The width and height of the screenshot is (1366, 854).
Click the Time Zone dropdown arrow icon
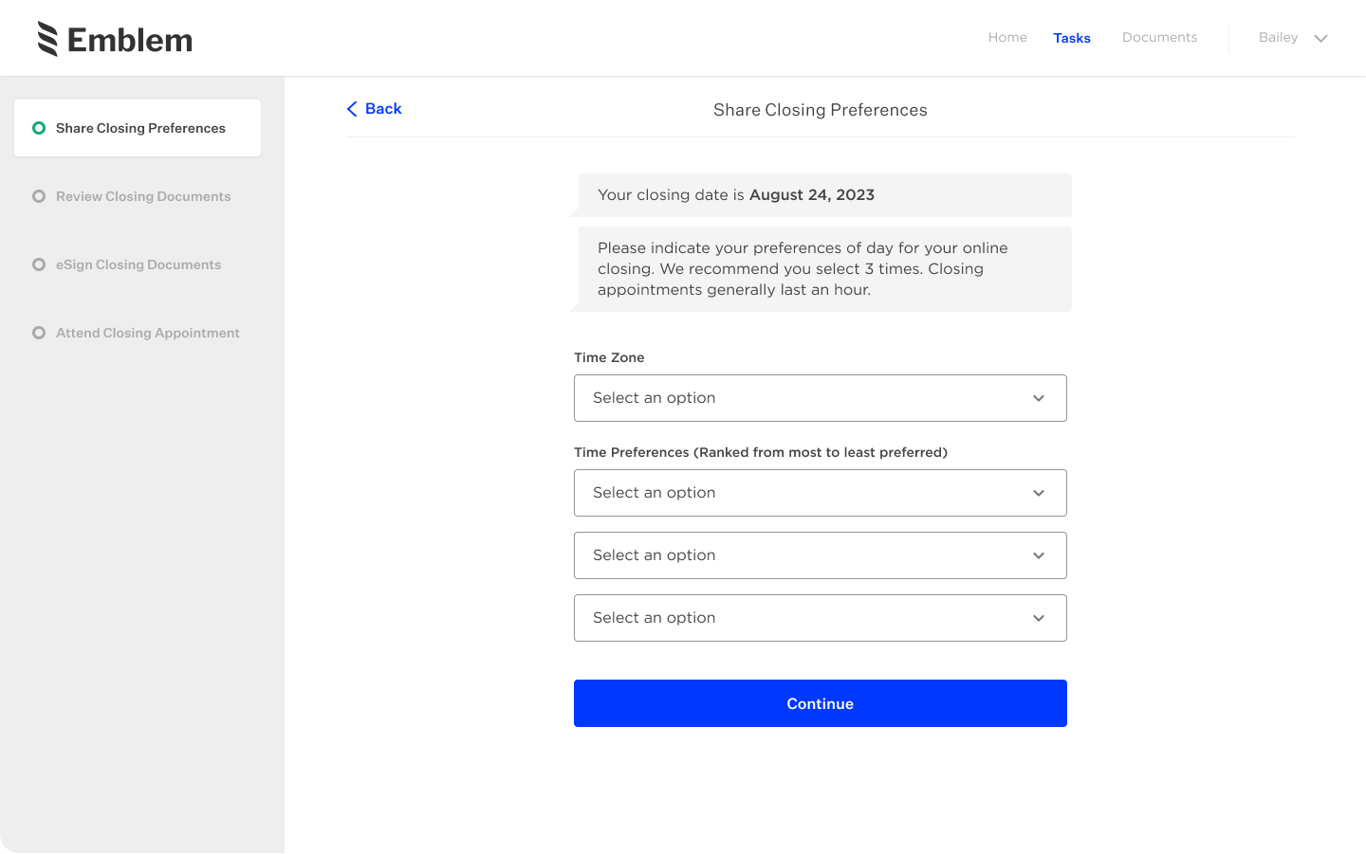(1039, 398)
